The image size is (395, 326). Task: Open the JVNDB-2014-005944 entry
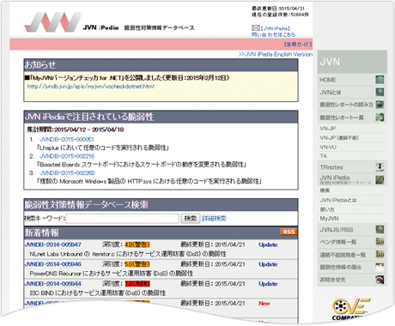53,284
